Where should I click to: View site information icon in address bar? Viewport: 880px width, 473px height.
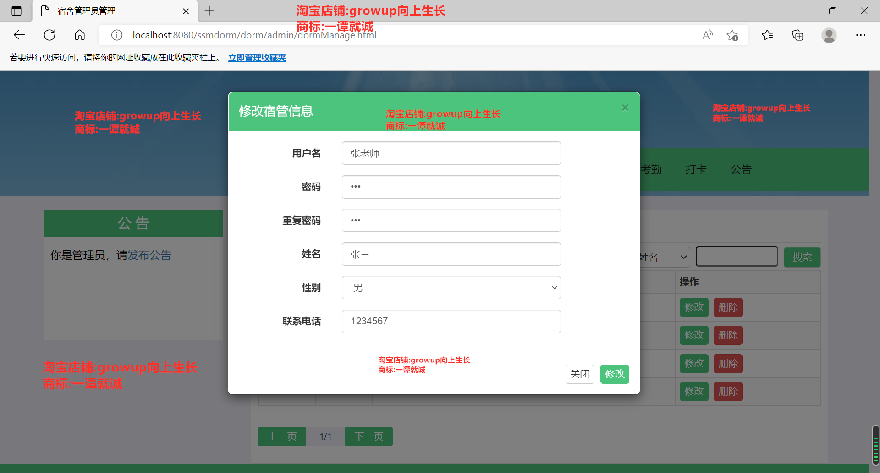[117, 35]
